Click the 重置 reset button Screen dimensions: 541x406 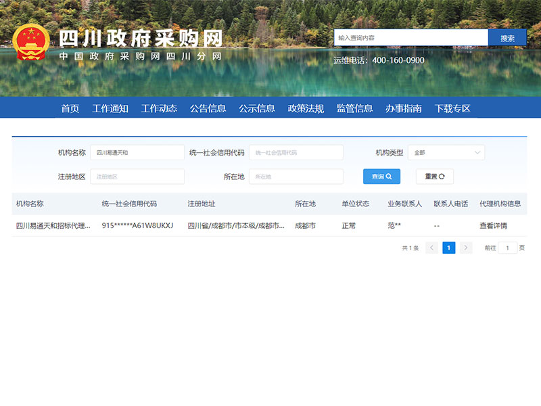click(x=436, y=176)
